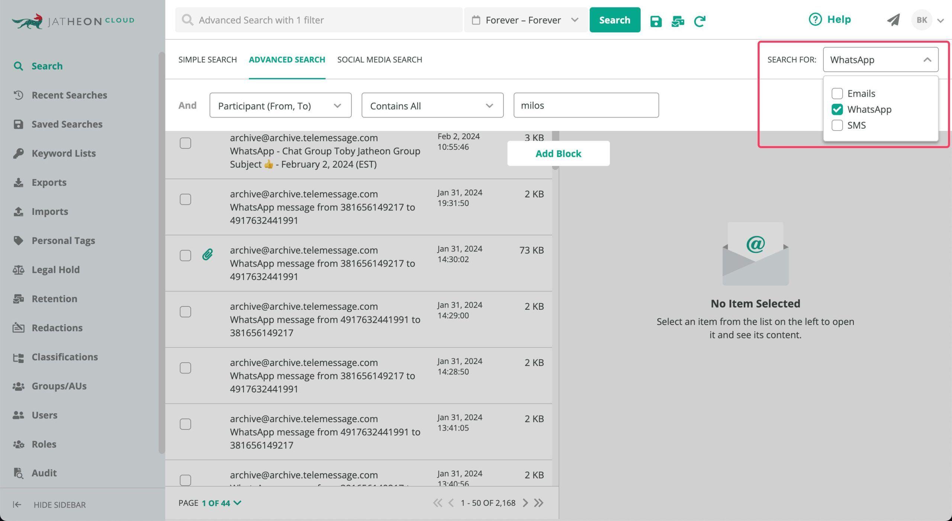Open Exports in the sidebar

coord(49,182)
